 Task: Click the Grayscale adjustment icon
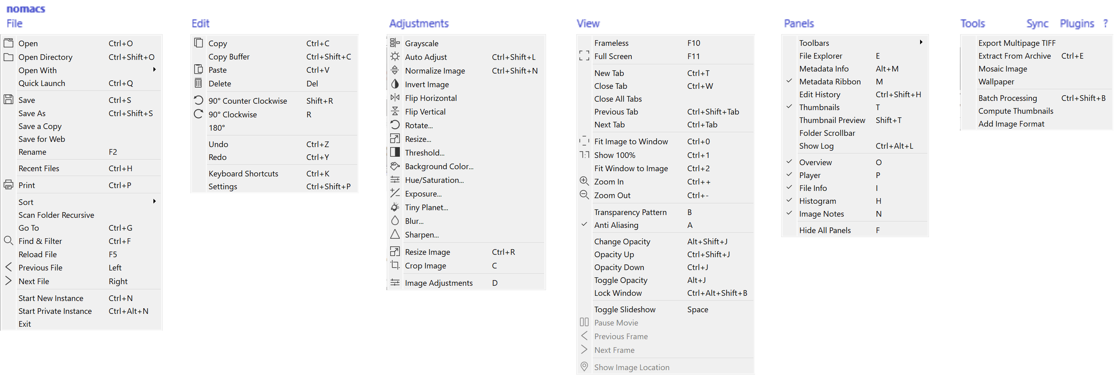[394, 43]
